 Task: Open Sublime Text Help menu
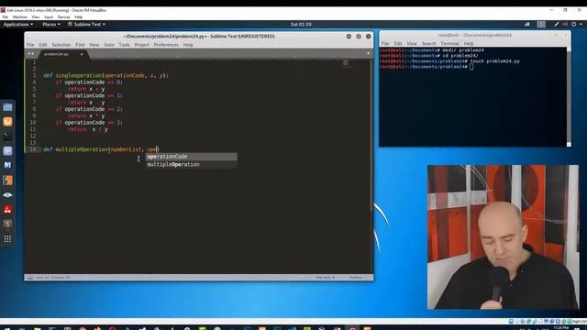pos(188,45)
